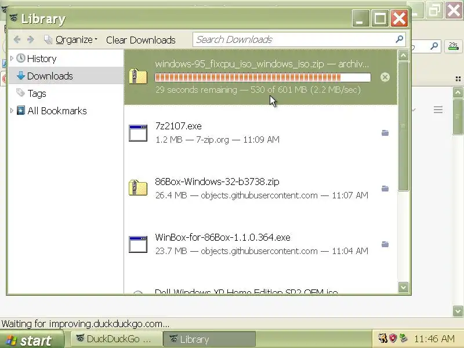Click the safely remove hardware tray icon
464x348 pixels.
click(403, 338)
